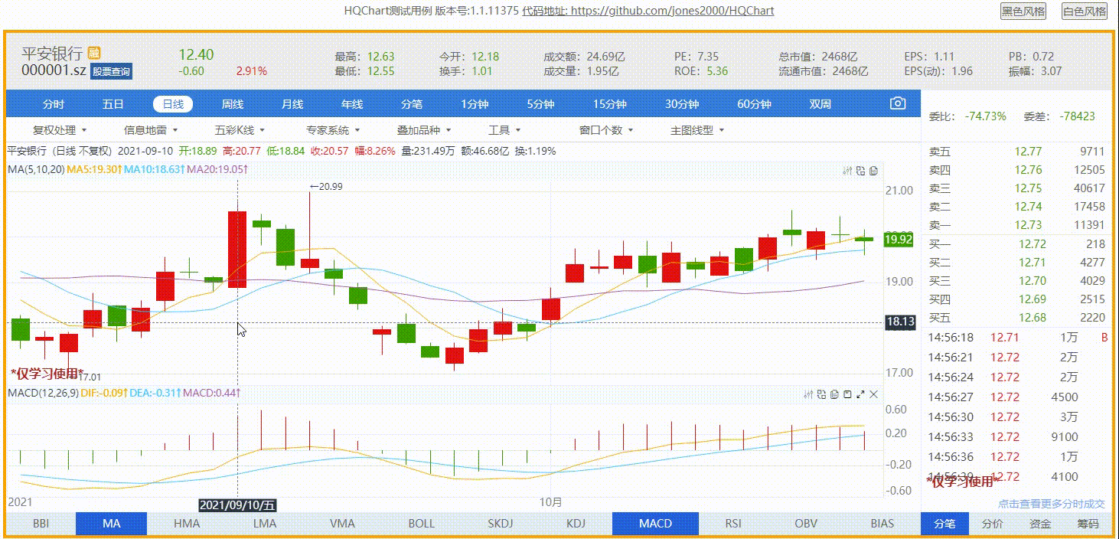Viewport: 1119px width, 539px height.
Task: Open the 复权处理 dropdown
Action: [x=60, y=129]
